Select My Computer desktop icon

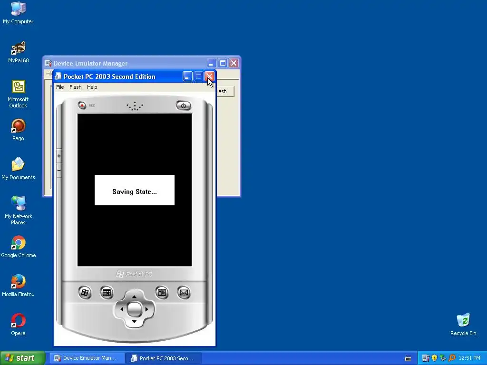coord(18,13)
